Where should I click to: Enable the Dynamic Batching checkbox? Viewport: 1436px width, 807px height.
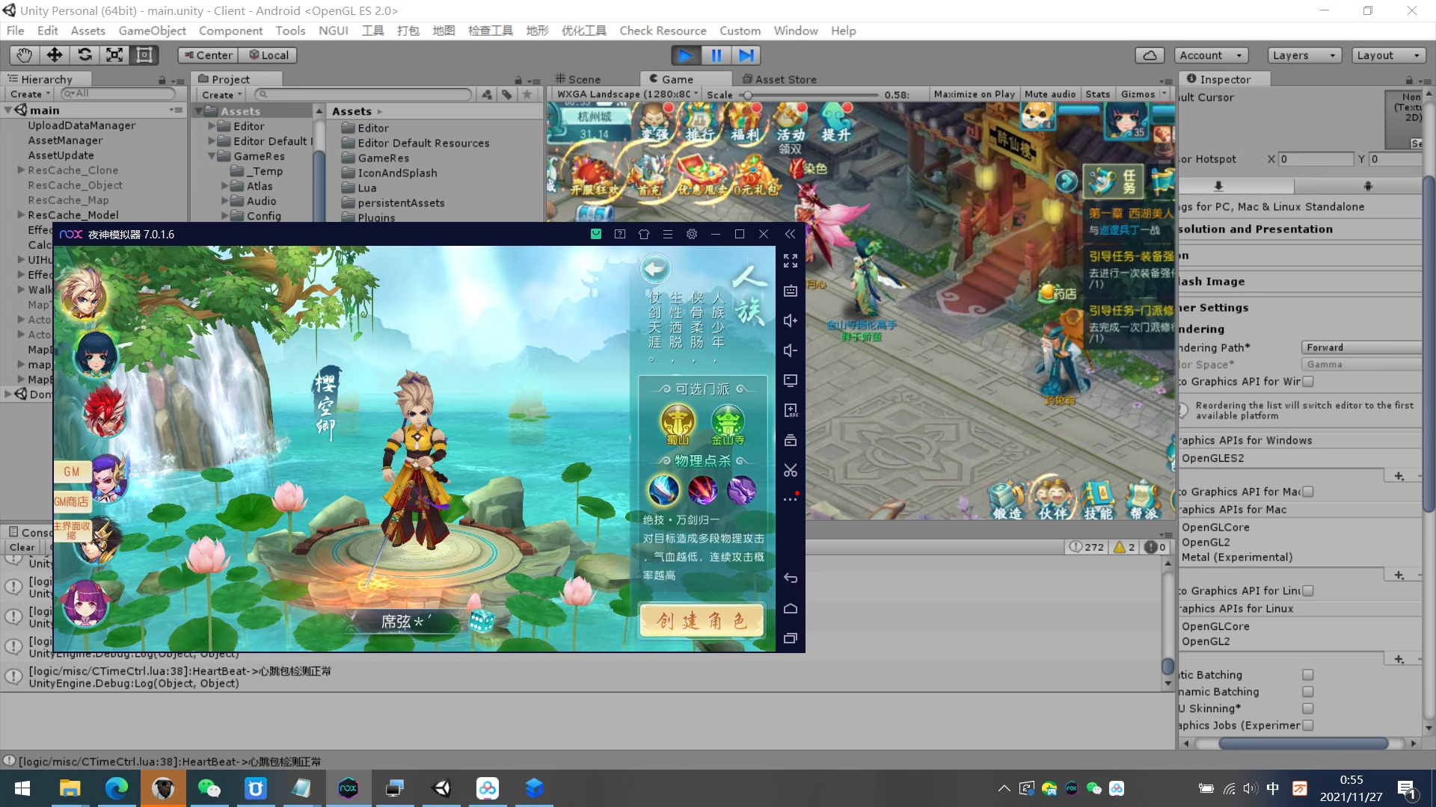[x=1307, y=692]
